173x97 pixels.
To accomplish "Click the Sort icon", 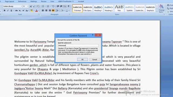I will [x=65, y=6].
